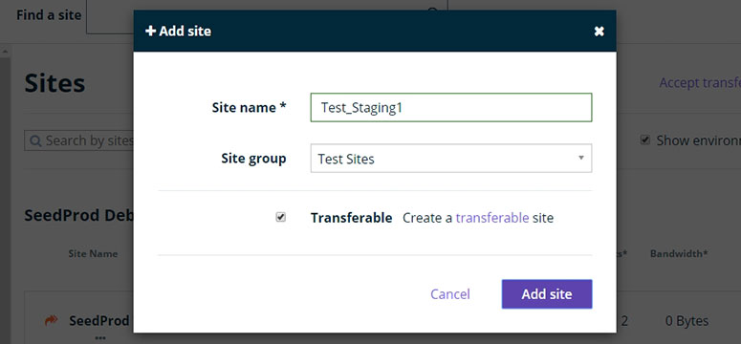The image size is (741, 344).
Task: Click the Bandwidth column header
Action: (679, 254)
